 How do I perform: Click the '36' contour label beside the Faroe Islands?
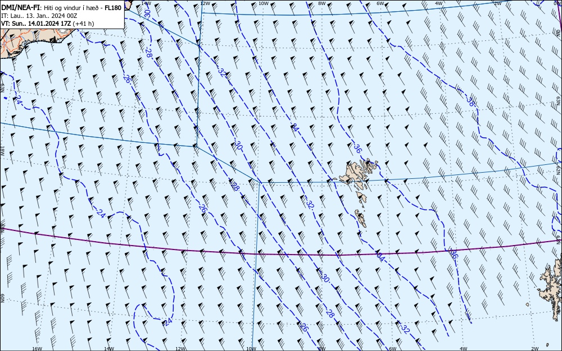tap(357, 149)
